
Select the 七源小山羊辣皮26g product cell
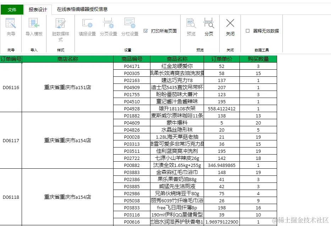pyautogui.click(x=177, y=158)
